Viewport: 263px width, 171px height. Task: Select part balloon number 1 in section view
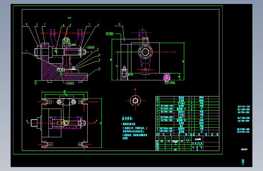(x=26, y=51)
